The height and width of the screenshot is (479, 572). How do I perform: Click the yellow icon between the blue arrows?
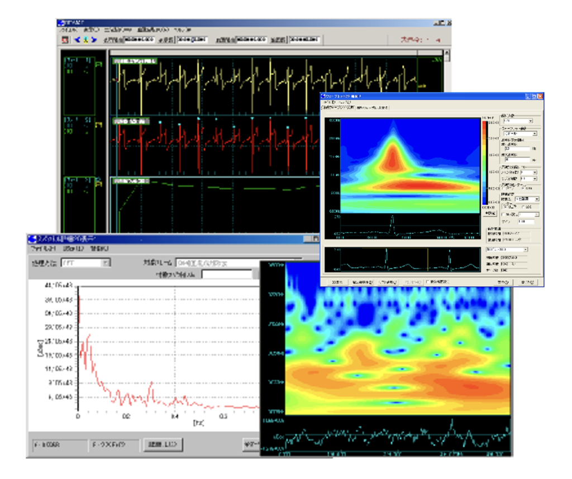pyautogui.click(x=85, y=40)
